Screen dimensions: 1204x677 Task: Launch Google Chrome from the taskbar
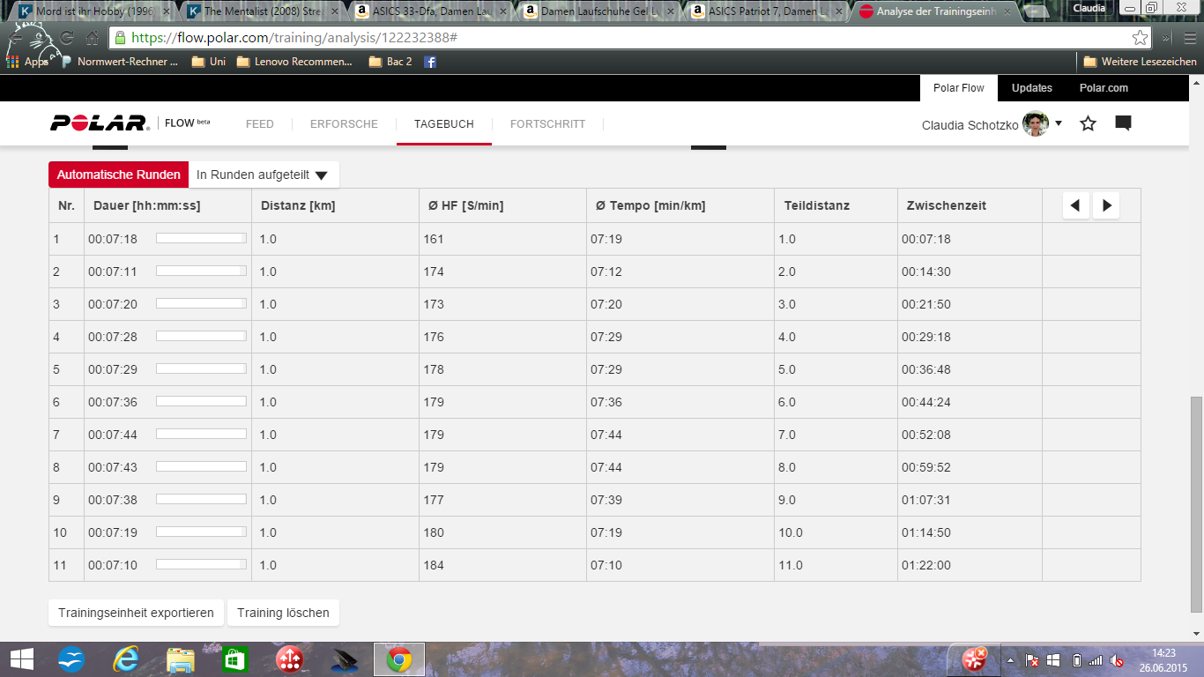click(x=399, y=659)
